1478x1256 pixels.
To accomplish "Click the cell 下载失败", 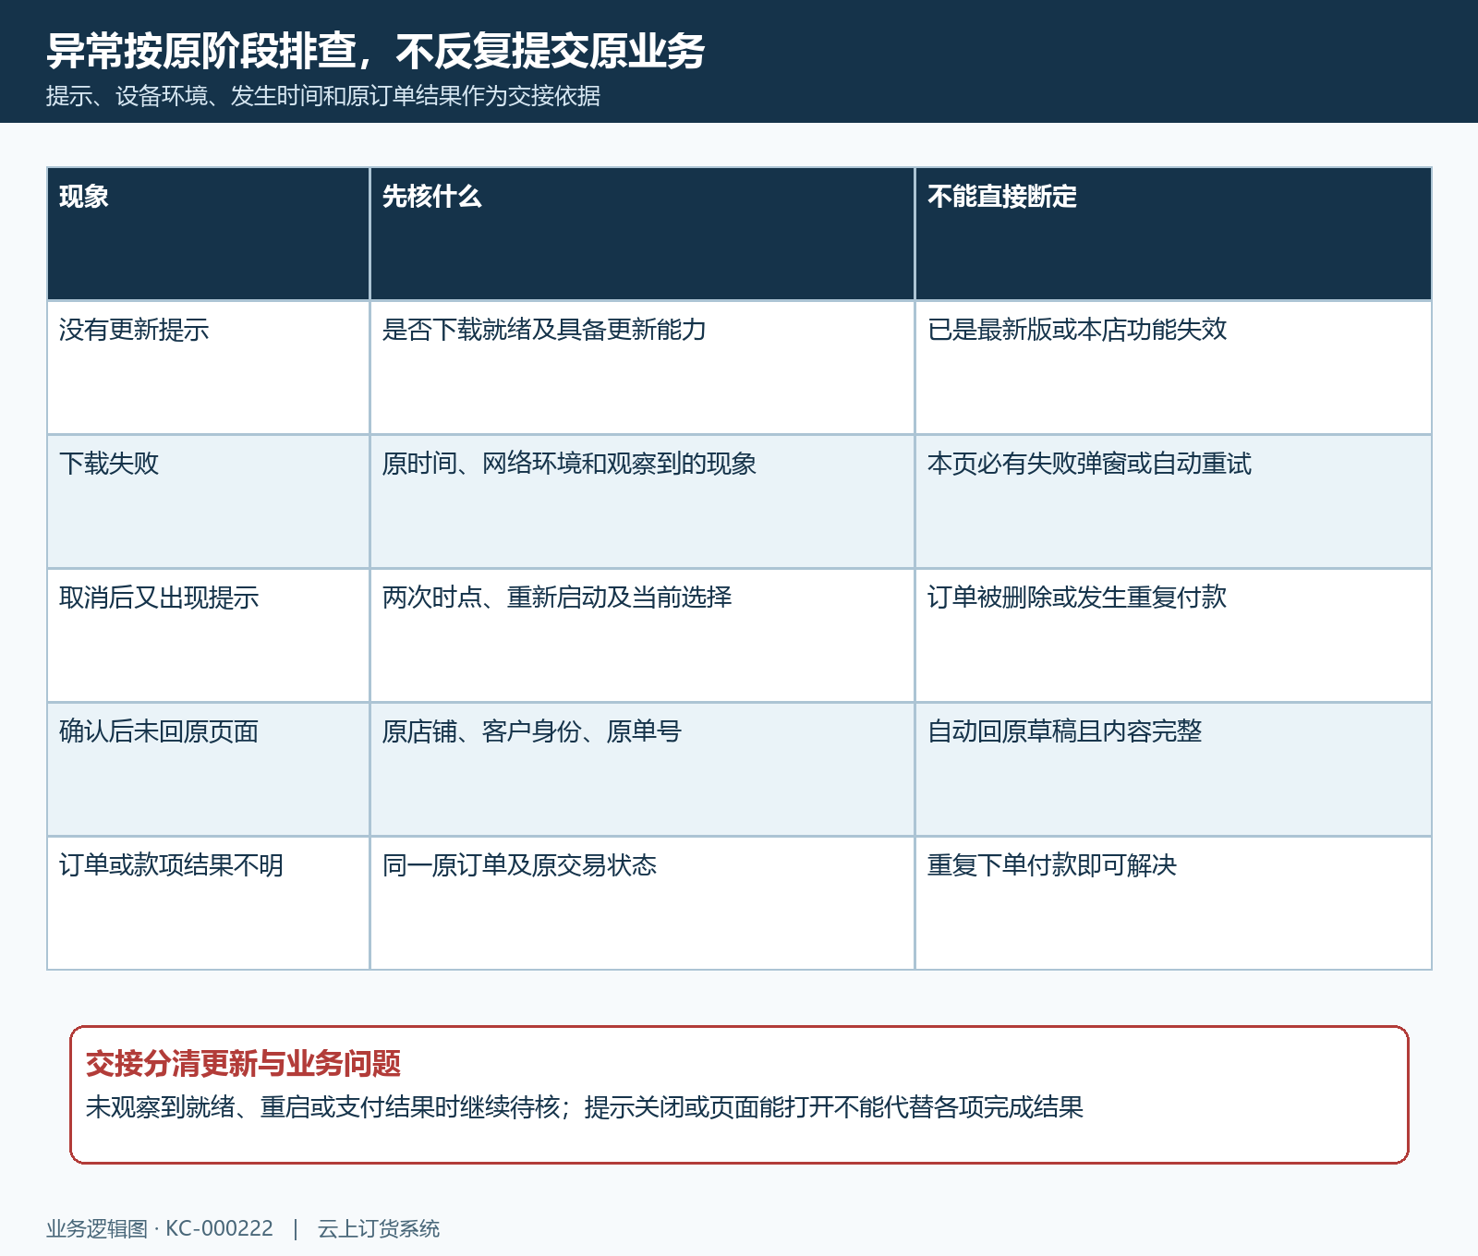I will 208,501.
